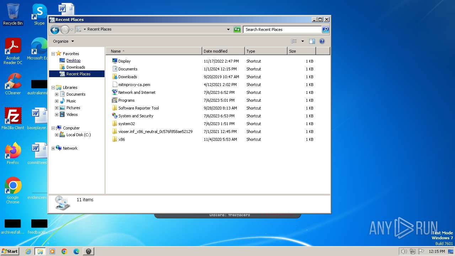Click the Start button on taskbar
This screenshot has height=256, width=455.
pos(10,251)
